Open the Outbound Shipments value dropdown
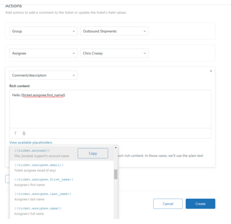This screenshot has width=231, height=224. tap(114, 31)
